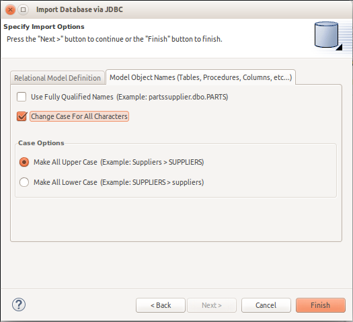The image size is (353, 322).
Task: Switch to the Relational Model Definition tab
Action: click(57, 78)
